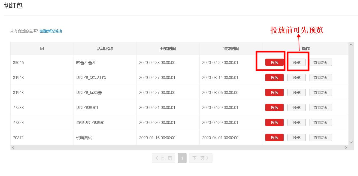Preview the 切红包_优惠券 activity
This screenshot has height=176, width=358.
pos(296,93)
